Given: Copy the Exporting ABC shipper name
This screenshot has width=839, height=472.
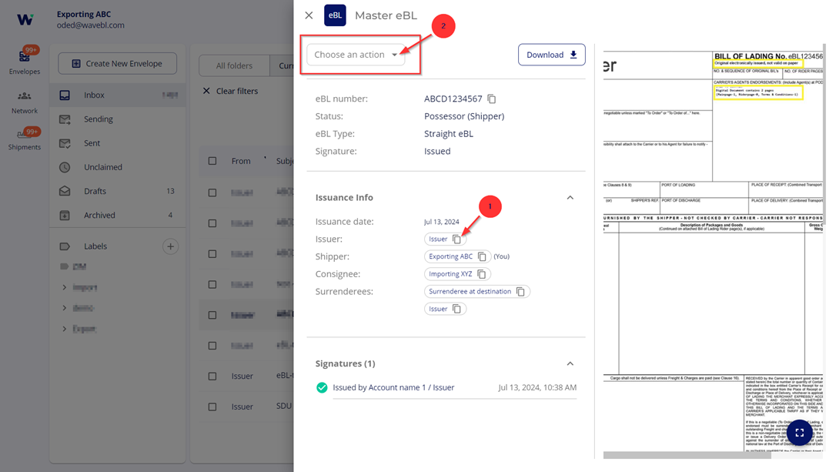Looking at the screenshot, I should coord(482,256).
